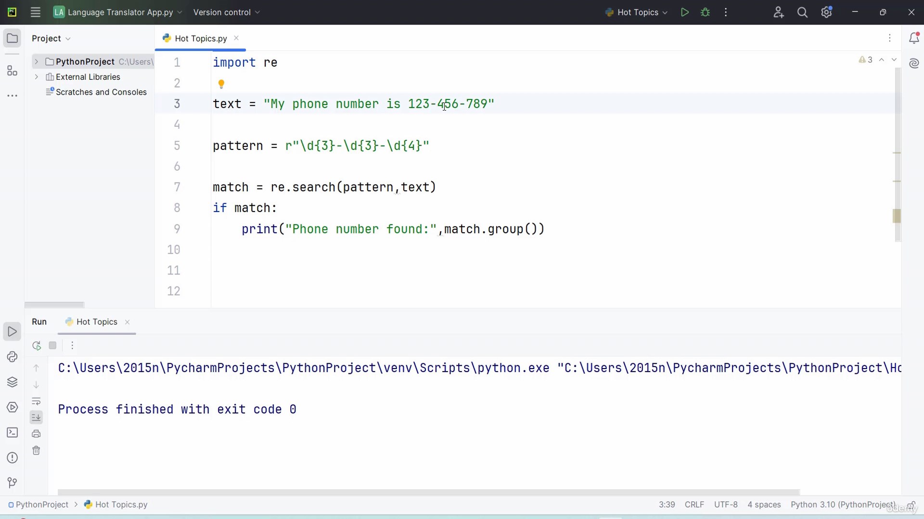Image resolution: width=924 pixels, height=519 pixels.
Task: Open editor tab options menu
Action: tap(890, 38)
